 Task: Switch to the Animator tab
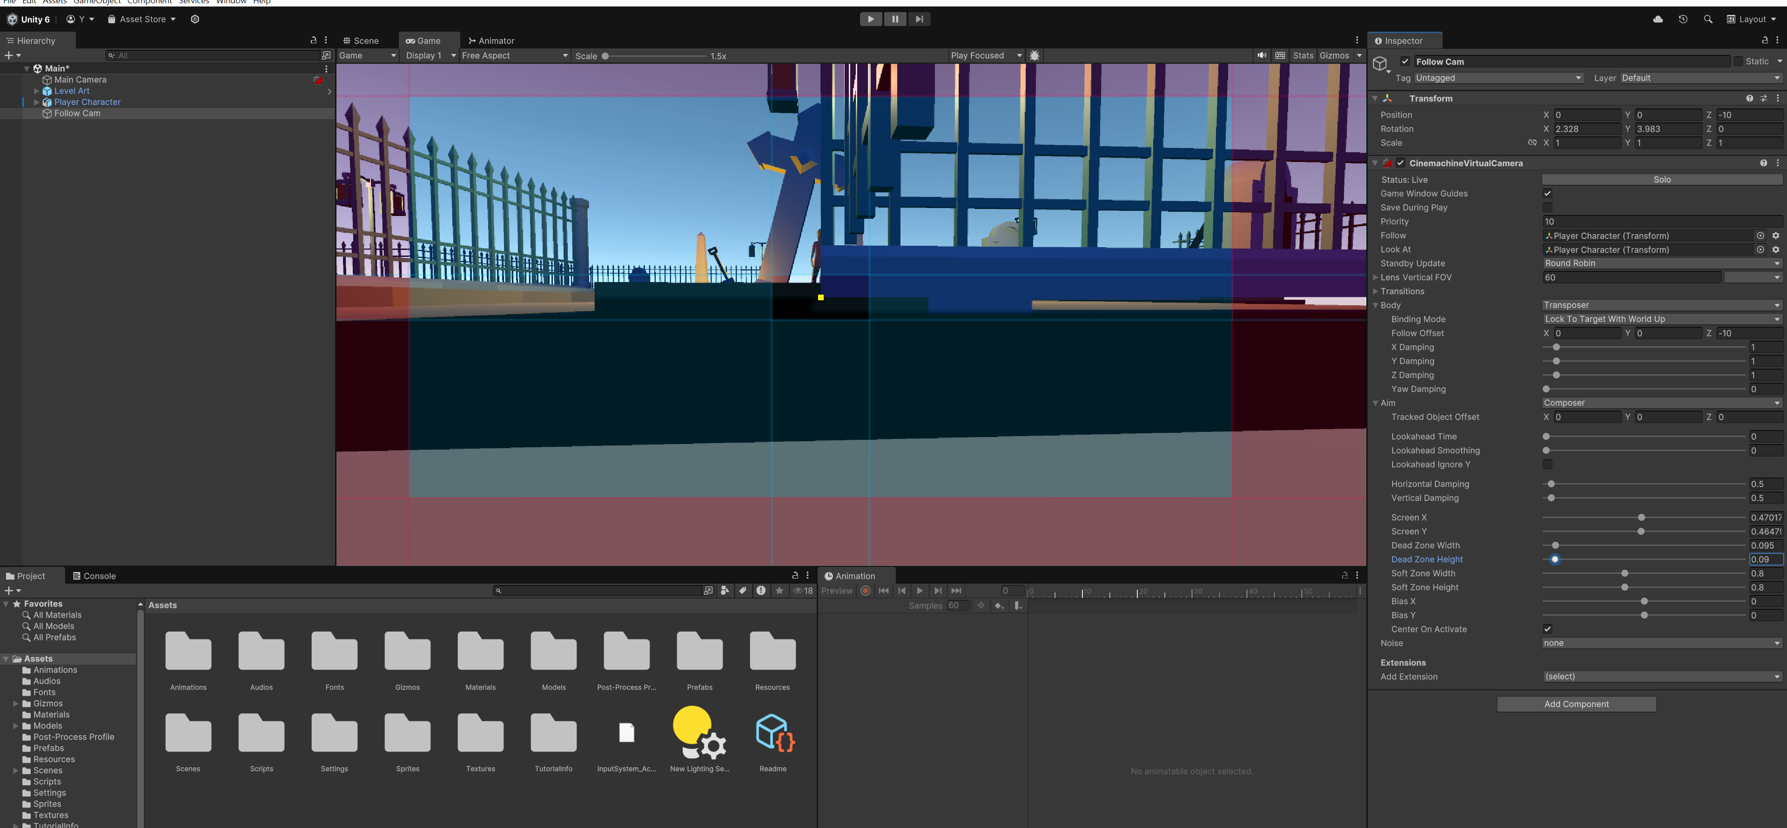(x=491, y=41)
